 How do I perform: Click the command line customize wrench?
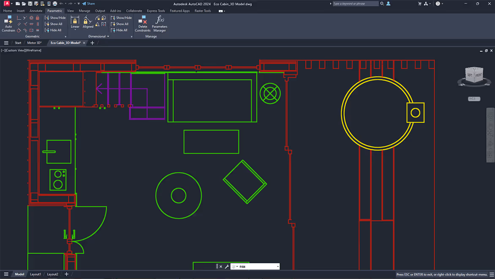(227, 267)
